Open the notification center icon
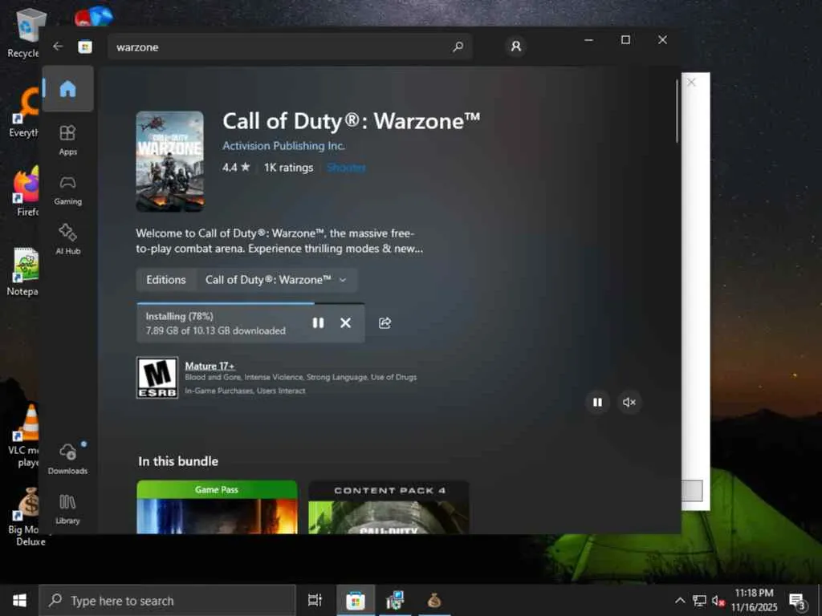This screenshot has height=616, width=822. [797, 600]
